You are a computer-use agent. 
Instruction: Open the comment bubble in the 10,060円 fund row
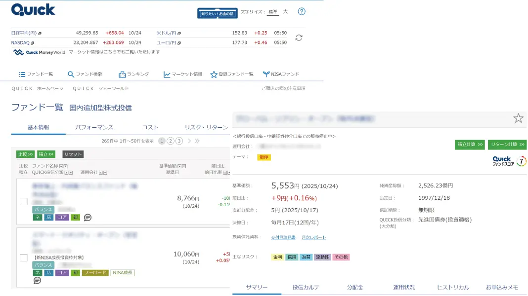point(37,280)
